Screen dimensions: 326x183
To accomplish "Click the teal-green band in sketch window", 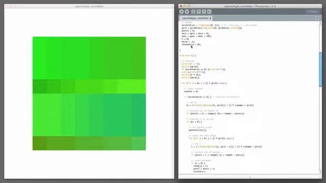I will point(89,115).
